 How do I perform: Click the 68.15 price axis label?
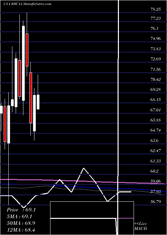point(156,100)
